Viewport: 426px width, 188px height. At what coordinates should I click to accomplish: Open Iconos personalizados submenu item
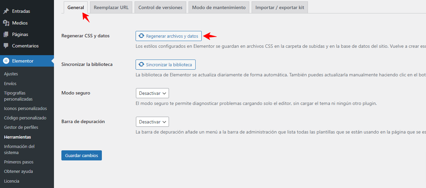click(25, 108)
